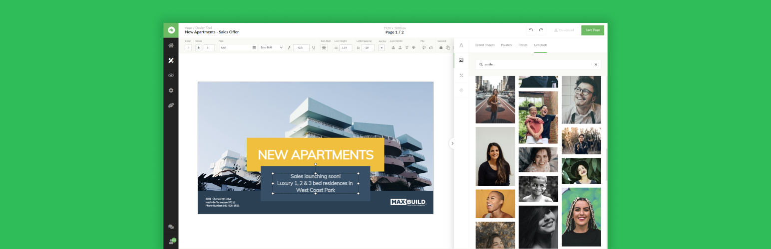This screenshot has width=771, height=249.
Task: Toggle italic text formatting
Action: 289,48
